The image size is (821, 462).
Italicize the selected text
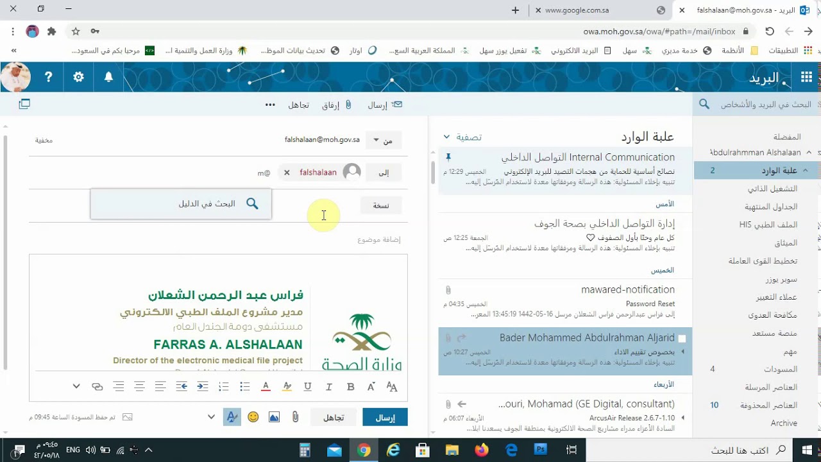click(329, 386)
